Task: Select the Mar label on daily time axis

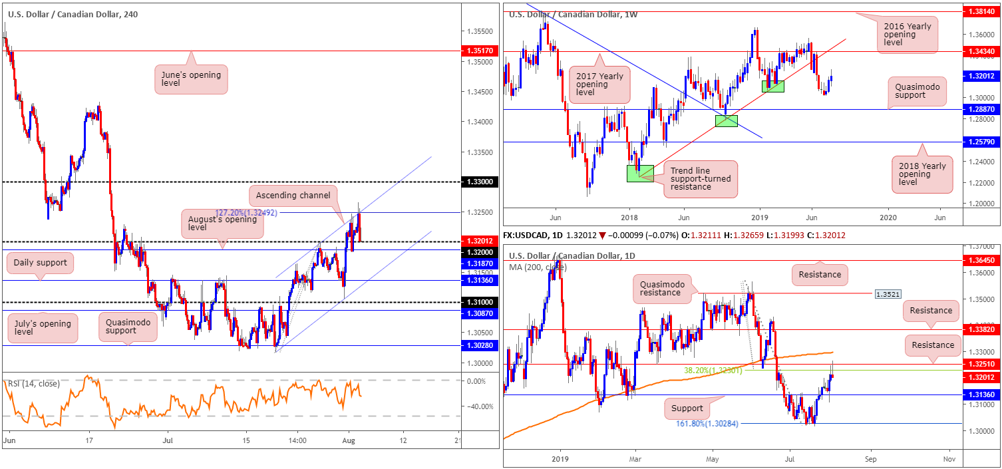Action: tap(635, 459)
